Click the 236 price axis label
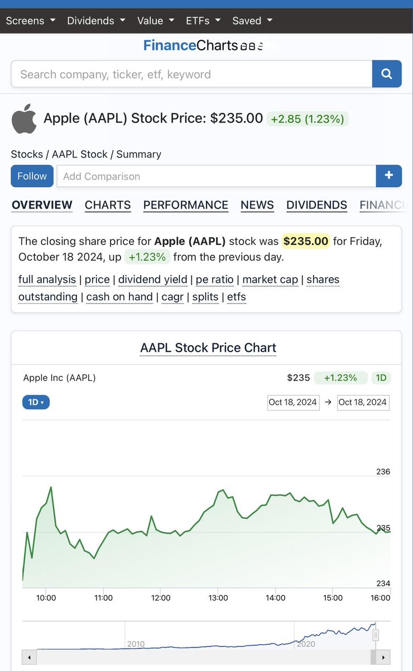The width and height of the screenshot is (413, 671). click(x=383, y=471)
